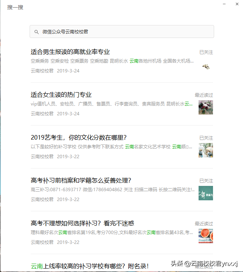Open article 2019艺考生，你的文化分数在哪里?
Image resolution: width=243 pixels, height=272 pixels.
click(79, 138)
